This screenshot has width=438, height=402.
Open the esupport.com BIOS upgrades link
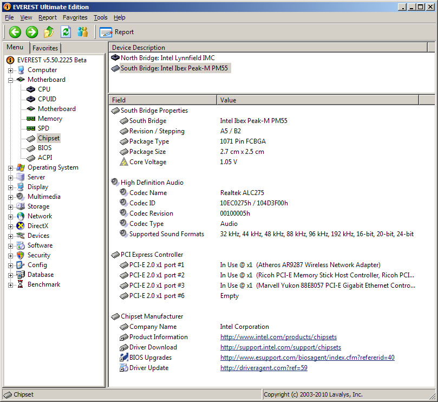coord(308,358)
